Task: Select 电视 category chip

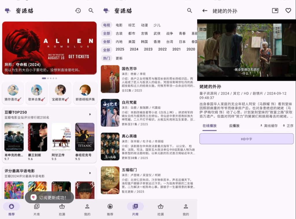Action: coord(106,25)
